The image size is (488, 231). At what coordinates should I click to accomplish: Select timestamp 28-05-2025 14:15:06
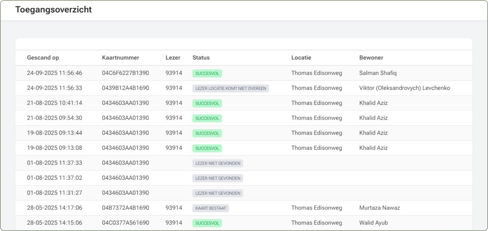[x=54, y=223]
